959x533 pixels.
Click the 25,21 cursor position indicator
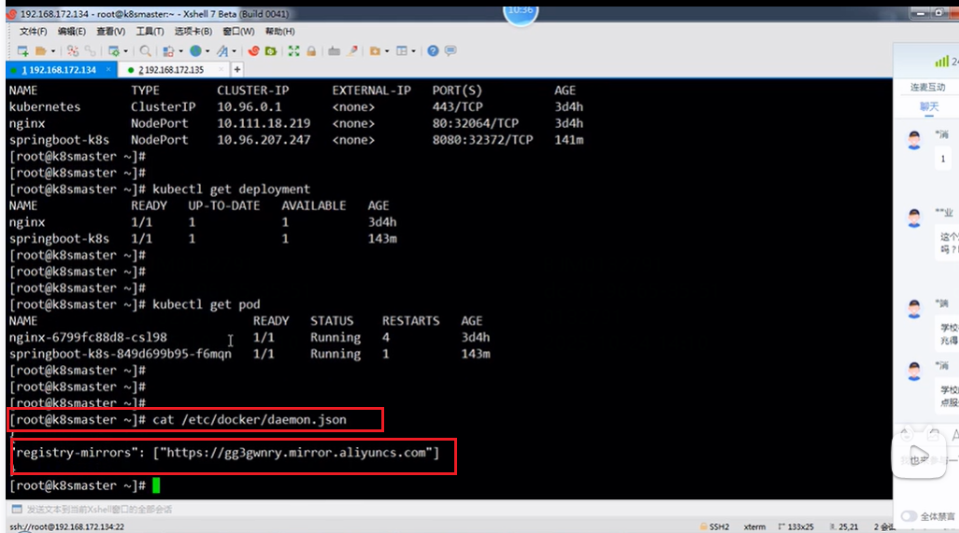(844, 526)
